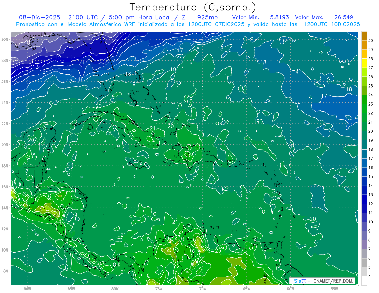
Task: Click the '1200UTC_07DIC2025' initialization time text
Action: pos(216,24)
